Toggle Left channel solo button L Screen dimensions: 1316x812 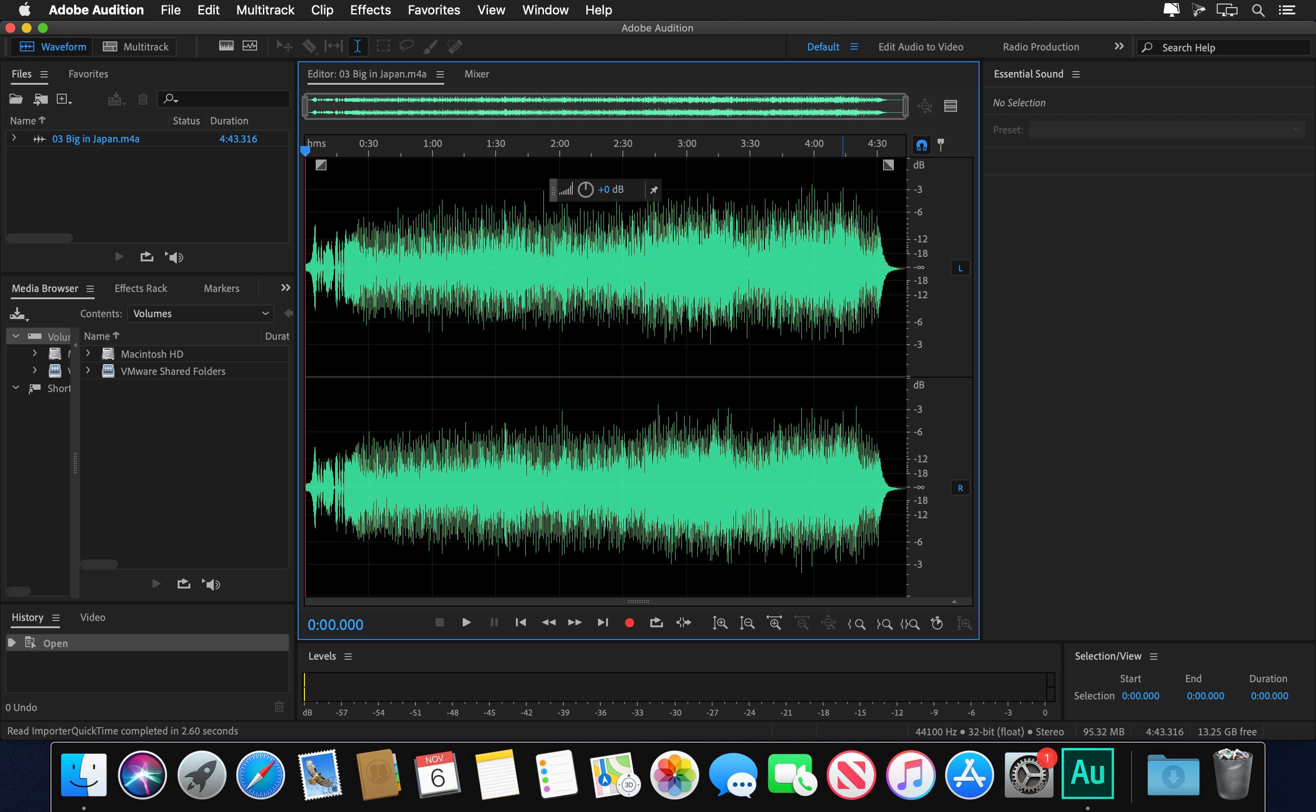[959, 269]
